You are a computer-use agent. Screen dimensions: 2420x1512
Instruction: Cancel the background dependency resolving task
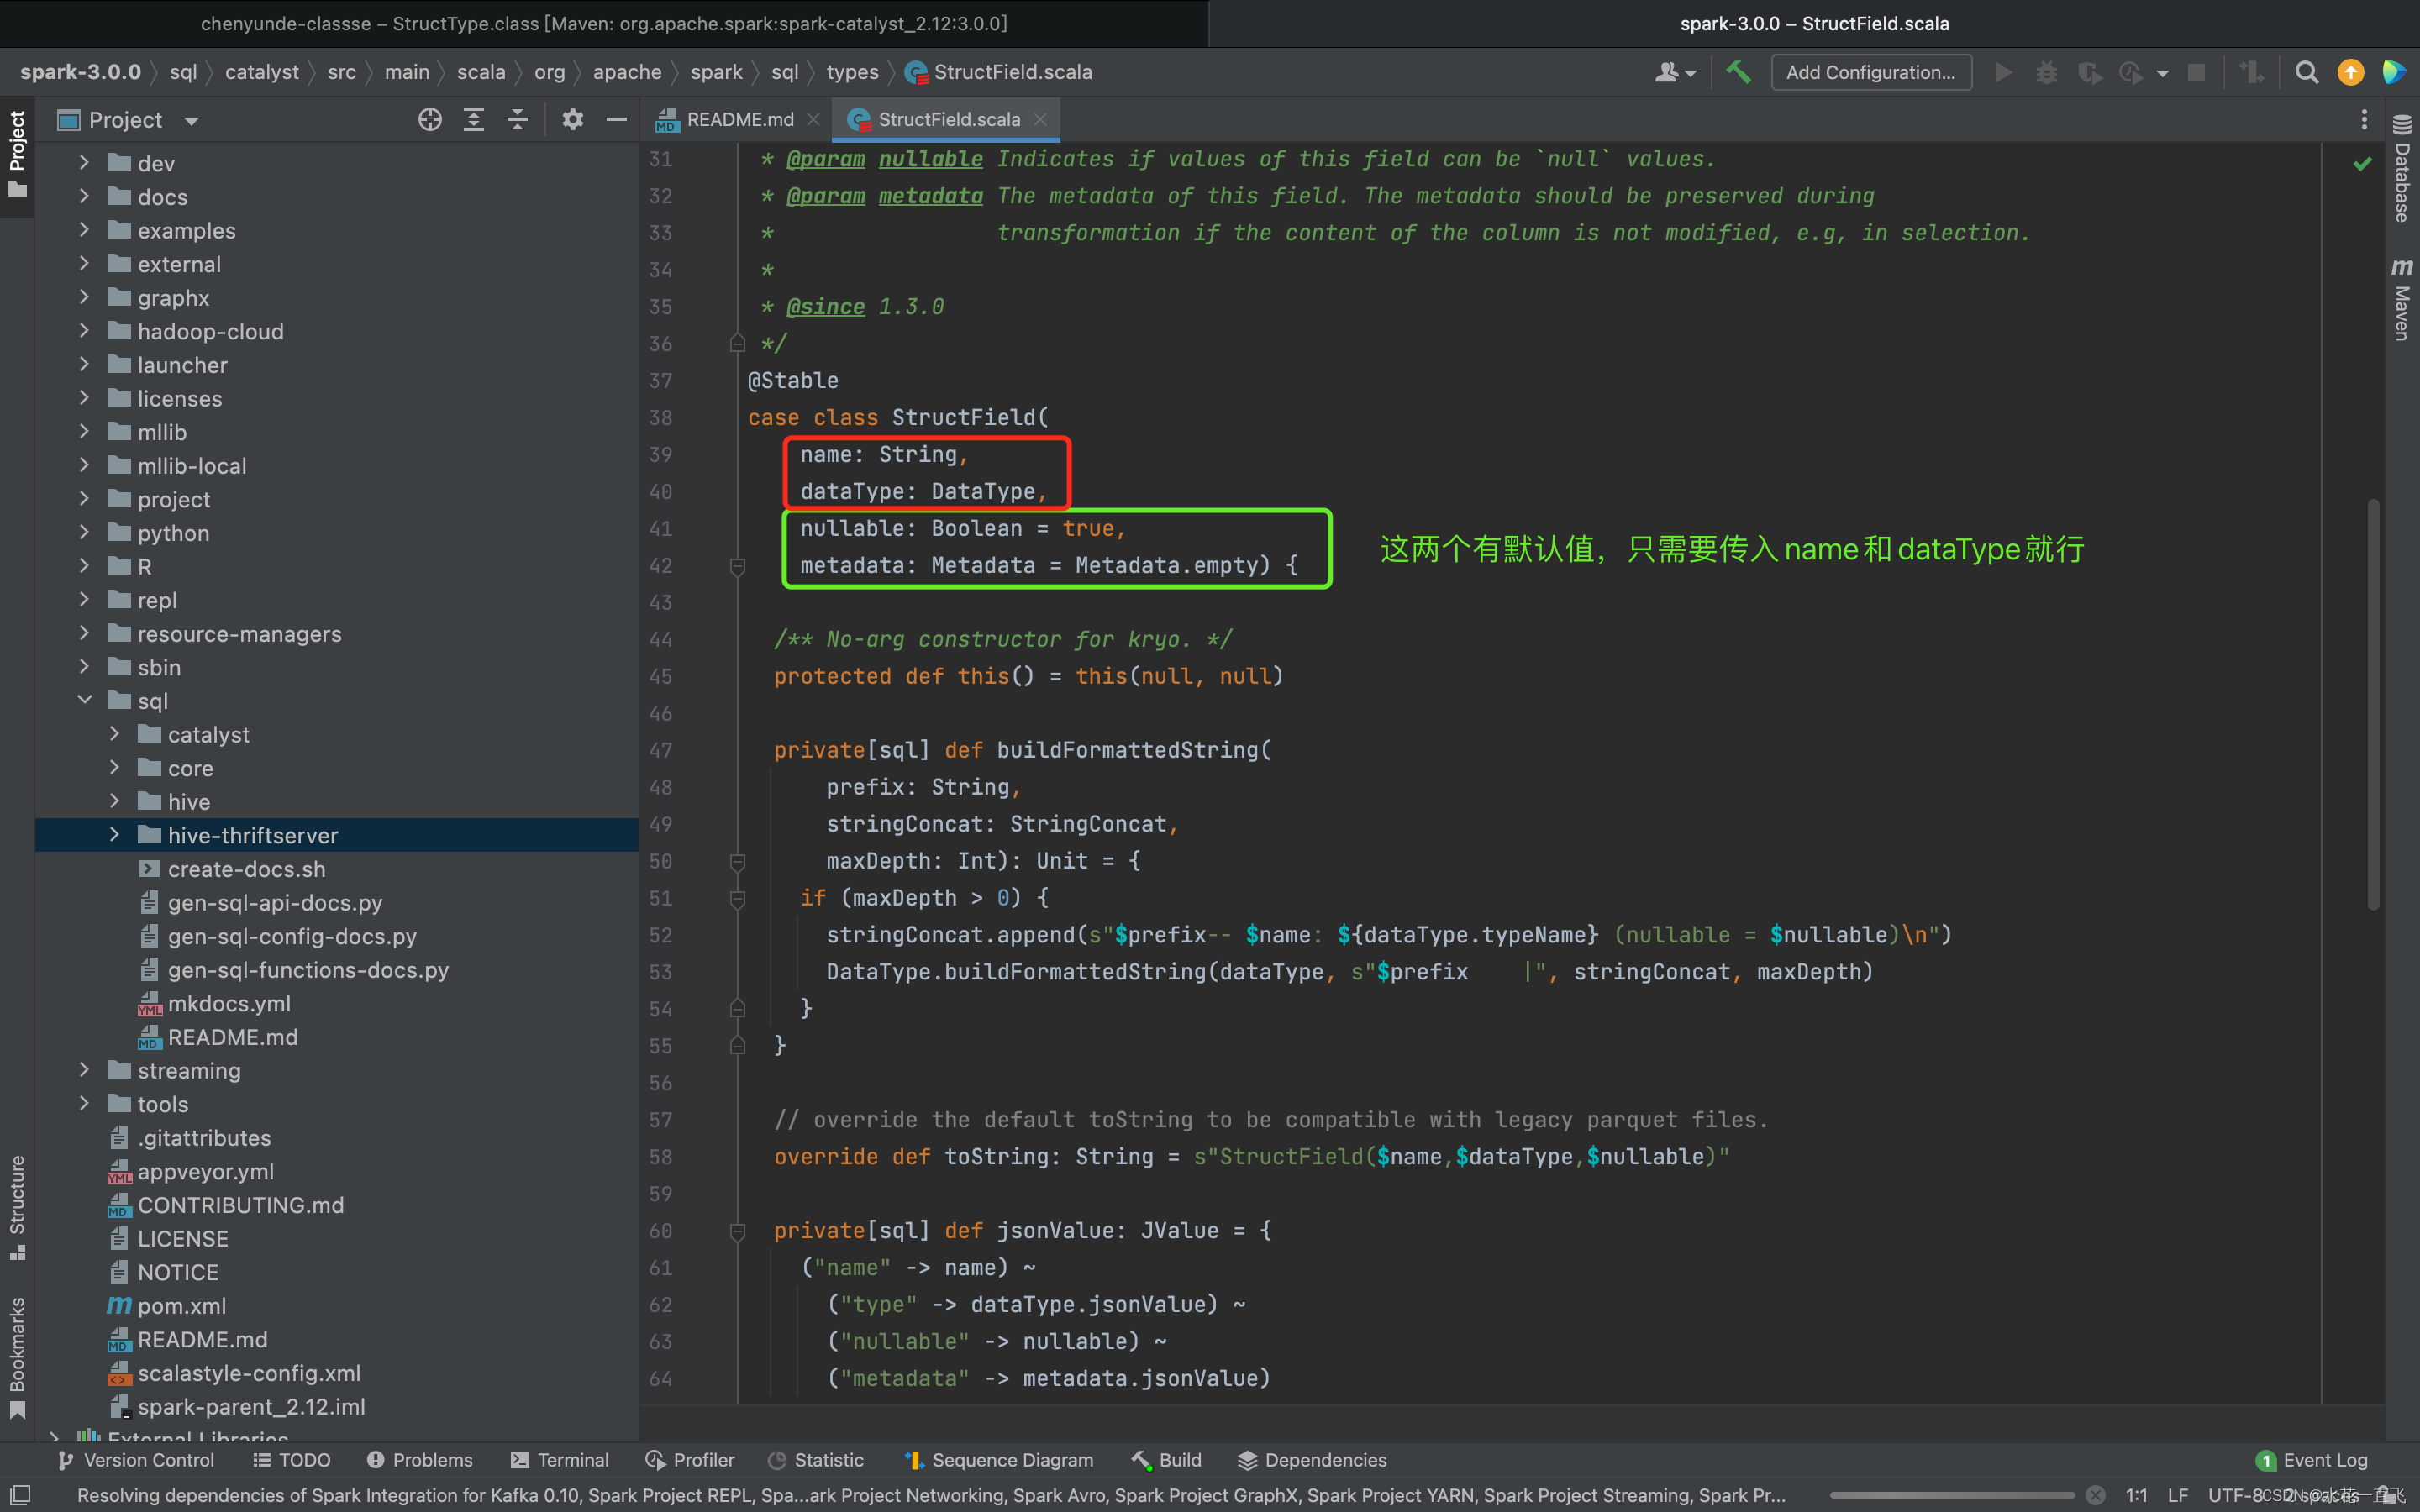point(2095,1495)
